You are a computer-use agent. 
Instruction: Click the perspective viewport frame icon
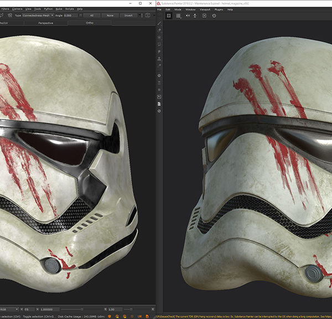pyautogui.click(x=169, y=16)
